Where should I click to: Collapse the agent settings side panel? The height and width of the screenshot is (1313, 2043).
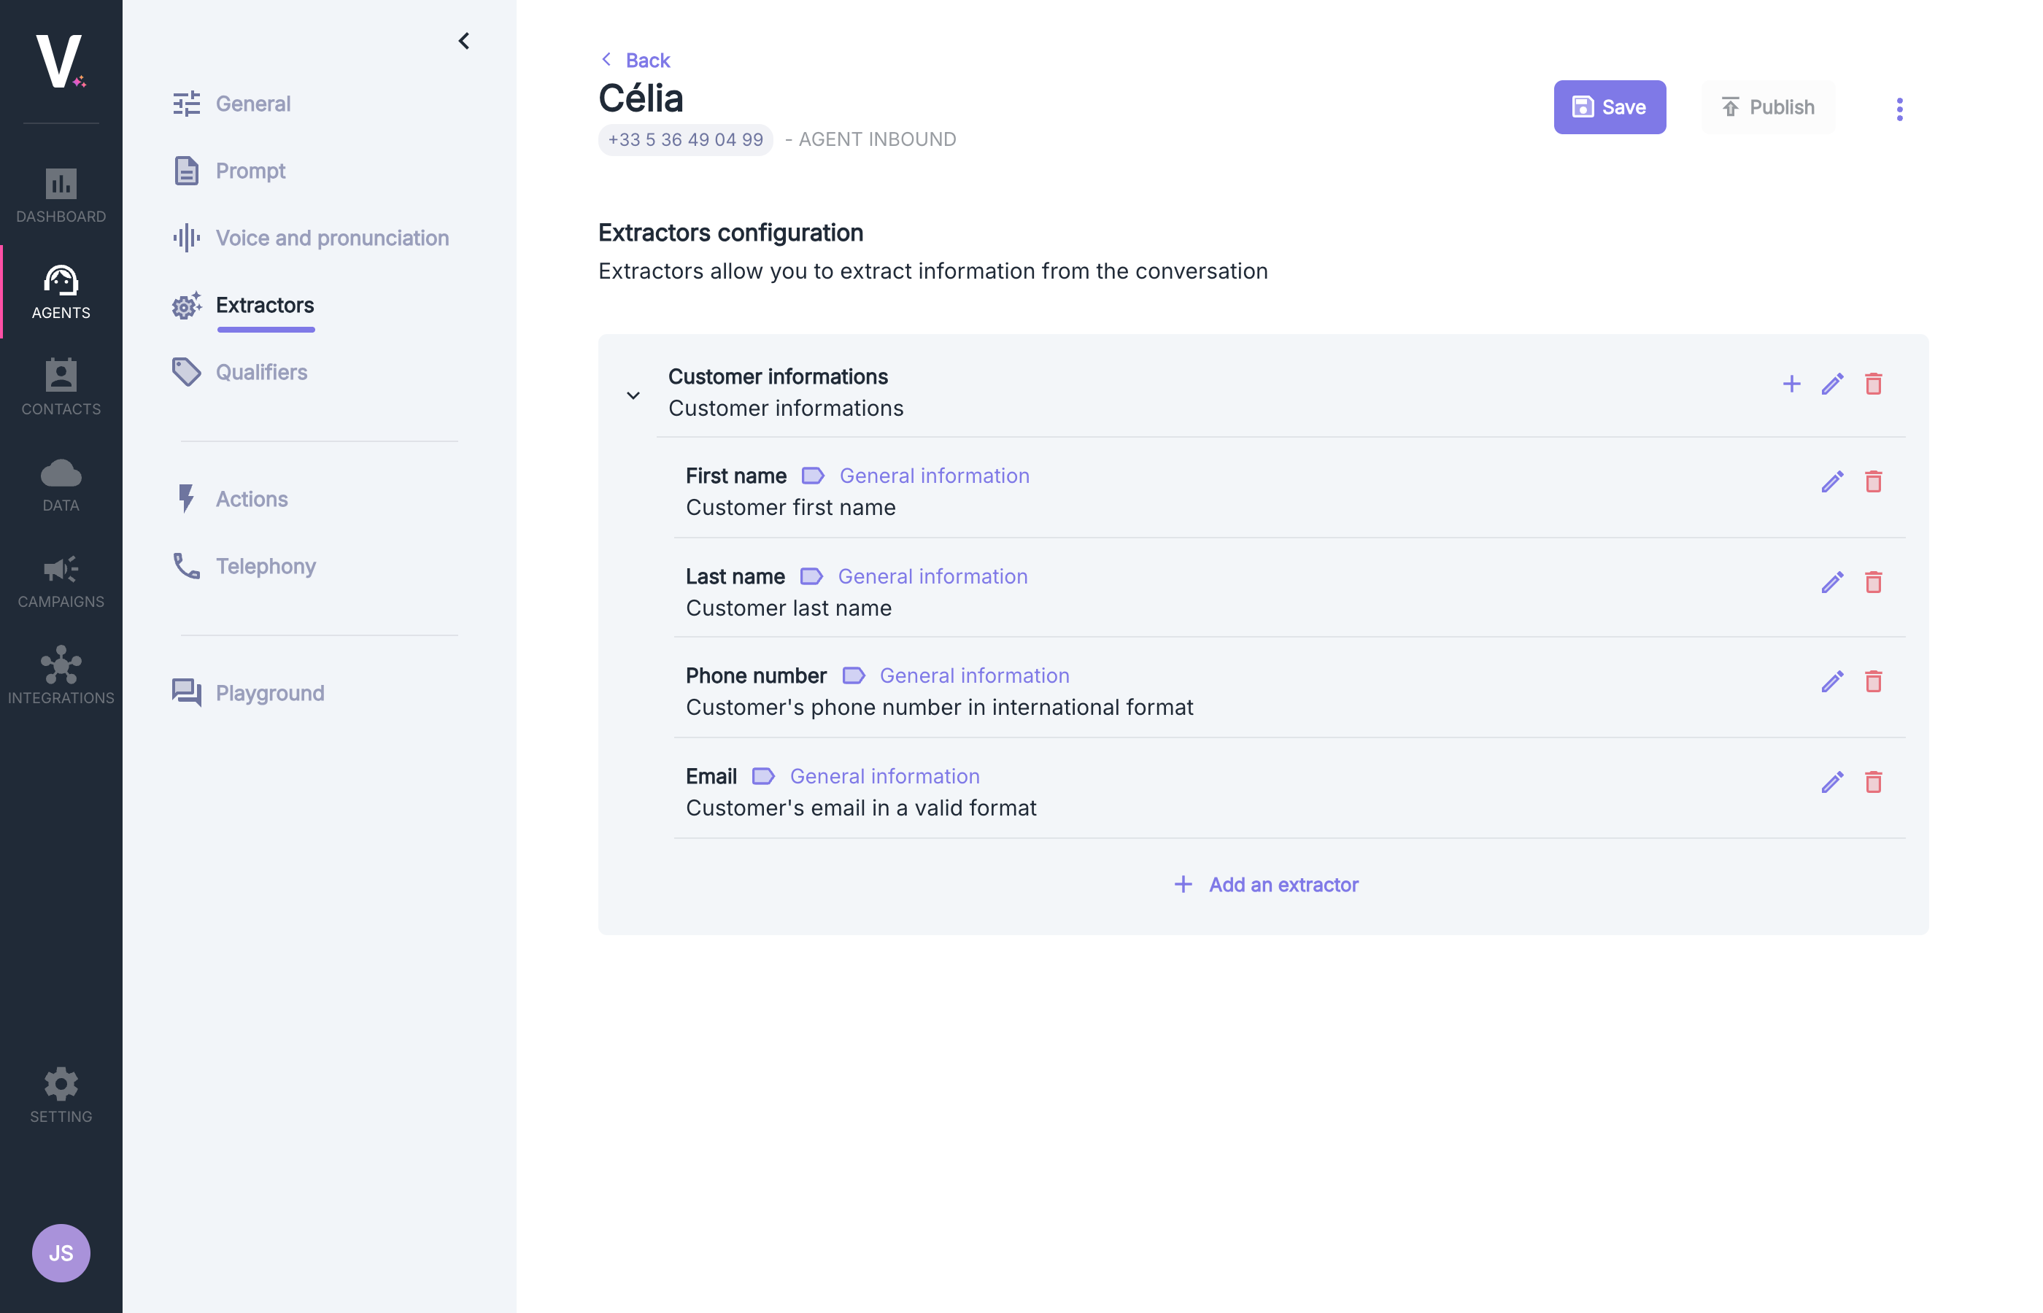[464, 41]
